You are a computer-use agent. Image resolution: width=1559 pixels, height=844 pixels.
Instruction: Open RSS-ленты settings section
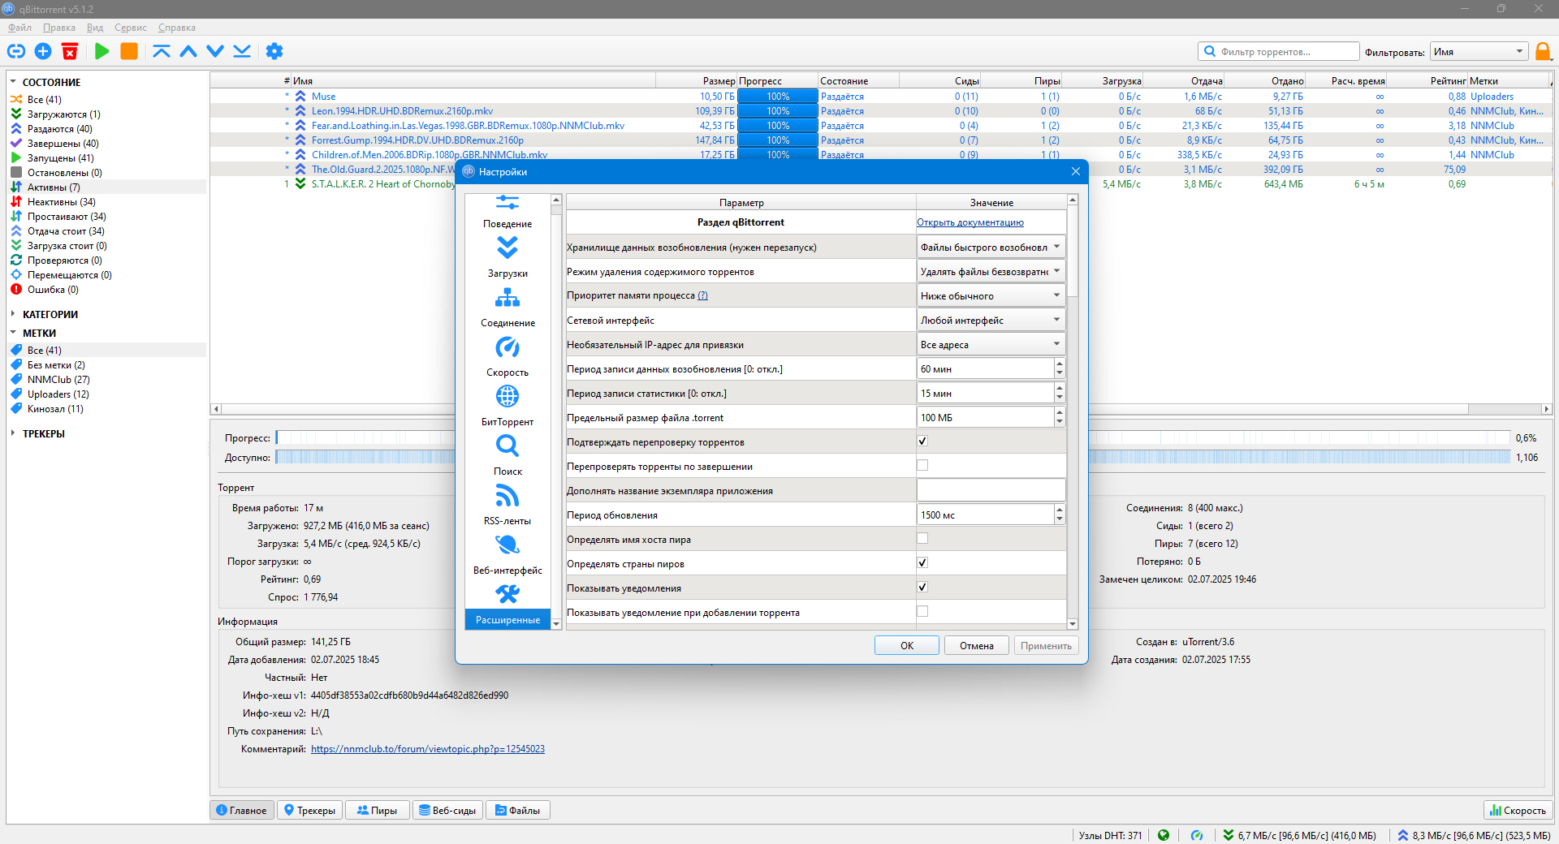(507, 506)
